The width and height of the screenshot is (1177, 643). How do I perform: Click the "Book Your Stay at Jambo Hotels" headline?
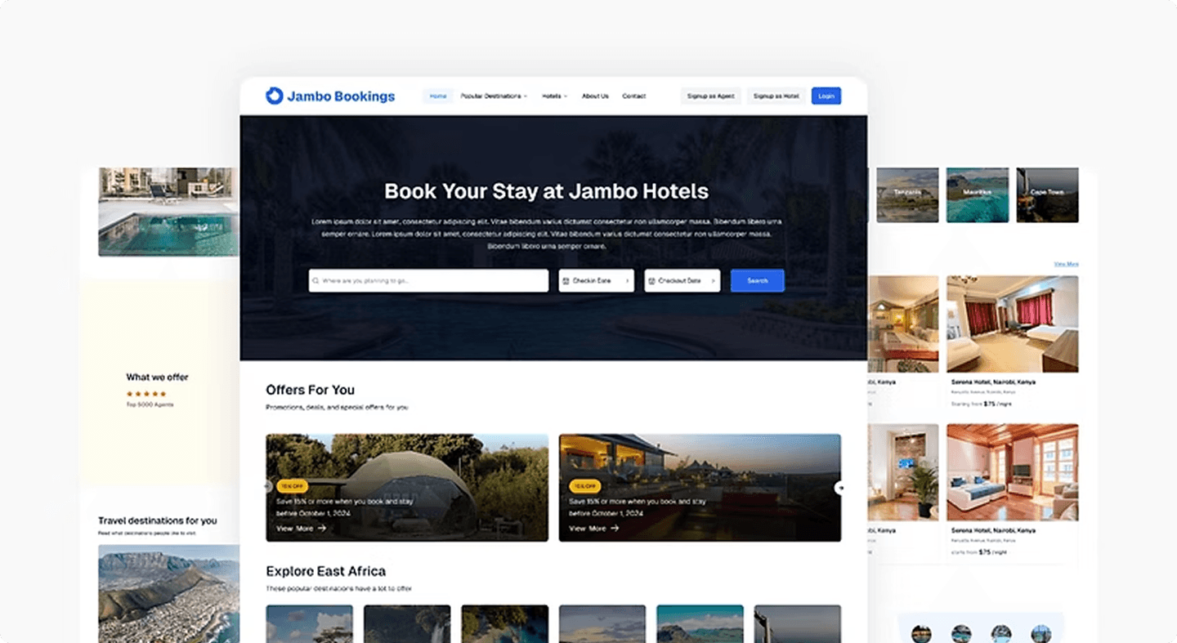[547, 191]
